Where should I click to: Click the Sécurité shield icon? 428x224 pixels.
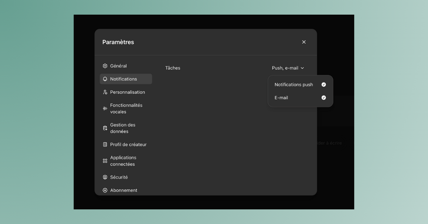coord(105,177)
